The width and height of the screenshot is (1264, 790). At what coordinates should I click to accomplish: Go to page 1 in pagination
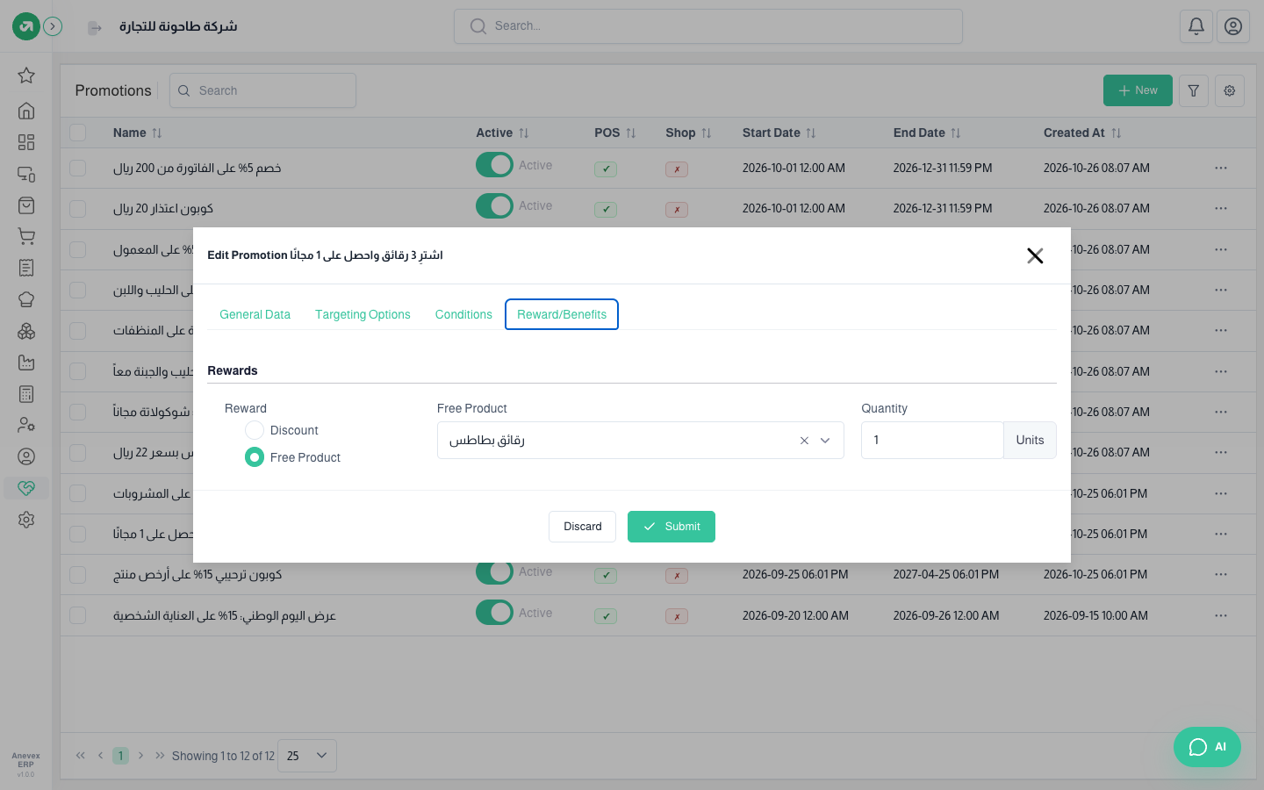coord(121,756)
